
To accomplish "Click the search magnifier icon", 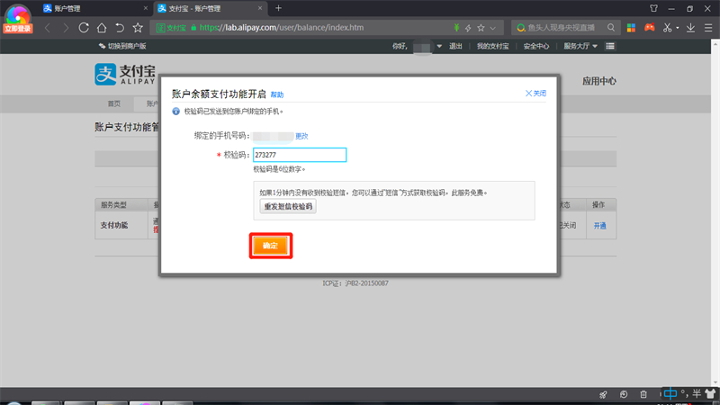I will click(611, 28).
